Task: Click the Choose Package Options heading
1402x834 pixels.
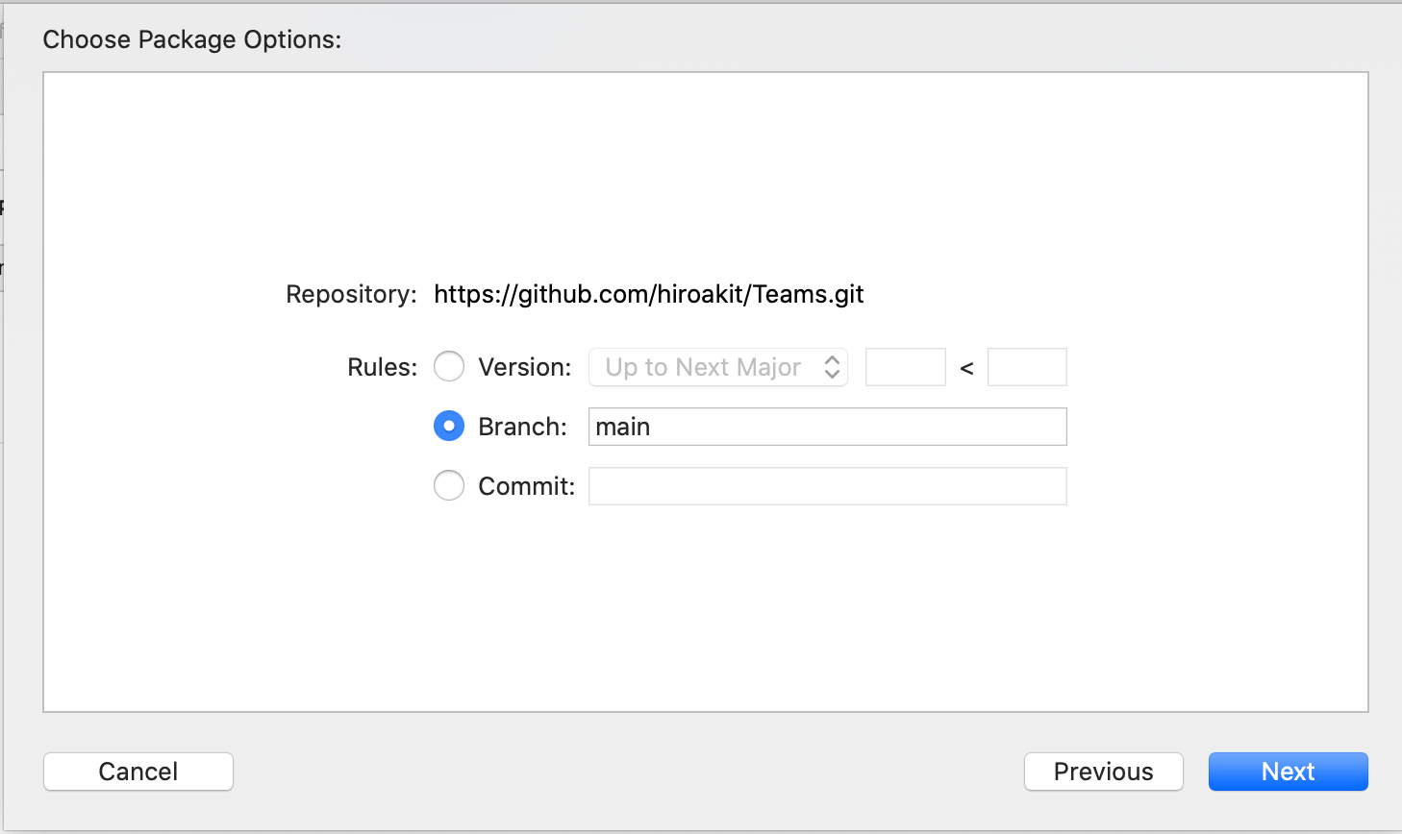Action: 192,39
